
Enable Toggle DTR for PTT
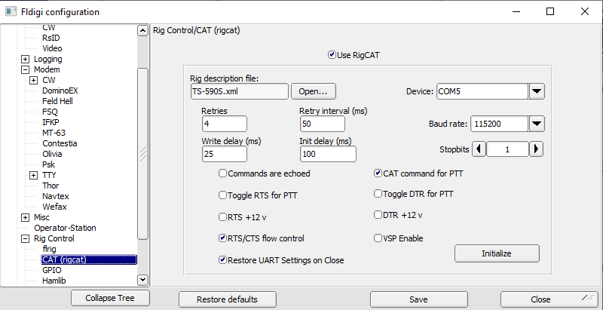click(378, 194)
